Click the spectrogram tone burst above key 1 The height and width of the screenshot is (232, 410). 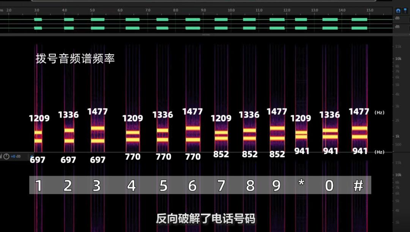click(x=38, y=137)
